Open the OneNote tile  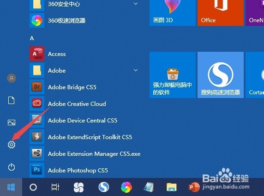[255, 13]
